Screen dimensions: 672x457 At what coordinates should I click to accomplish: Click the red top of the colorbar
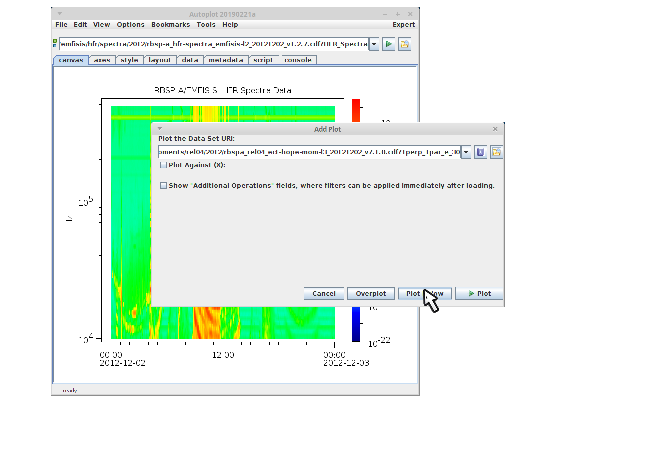[x=356, y=107]
